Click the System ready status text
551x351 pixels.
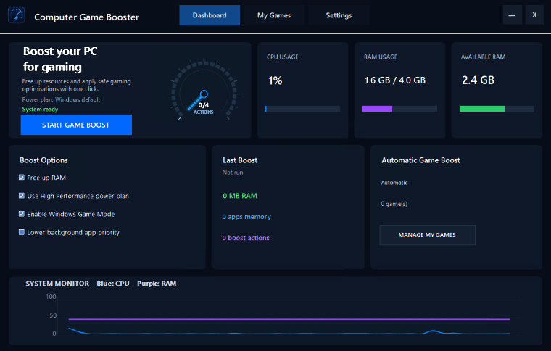click(x=40, y=110)
